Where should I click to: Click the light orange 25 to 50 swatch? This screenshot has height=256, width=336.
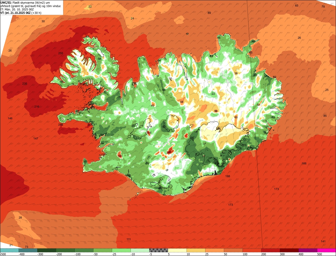(214, 250)
